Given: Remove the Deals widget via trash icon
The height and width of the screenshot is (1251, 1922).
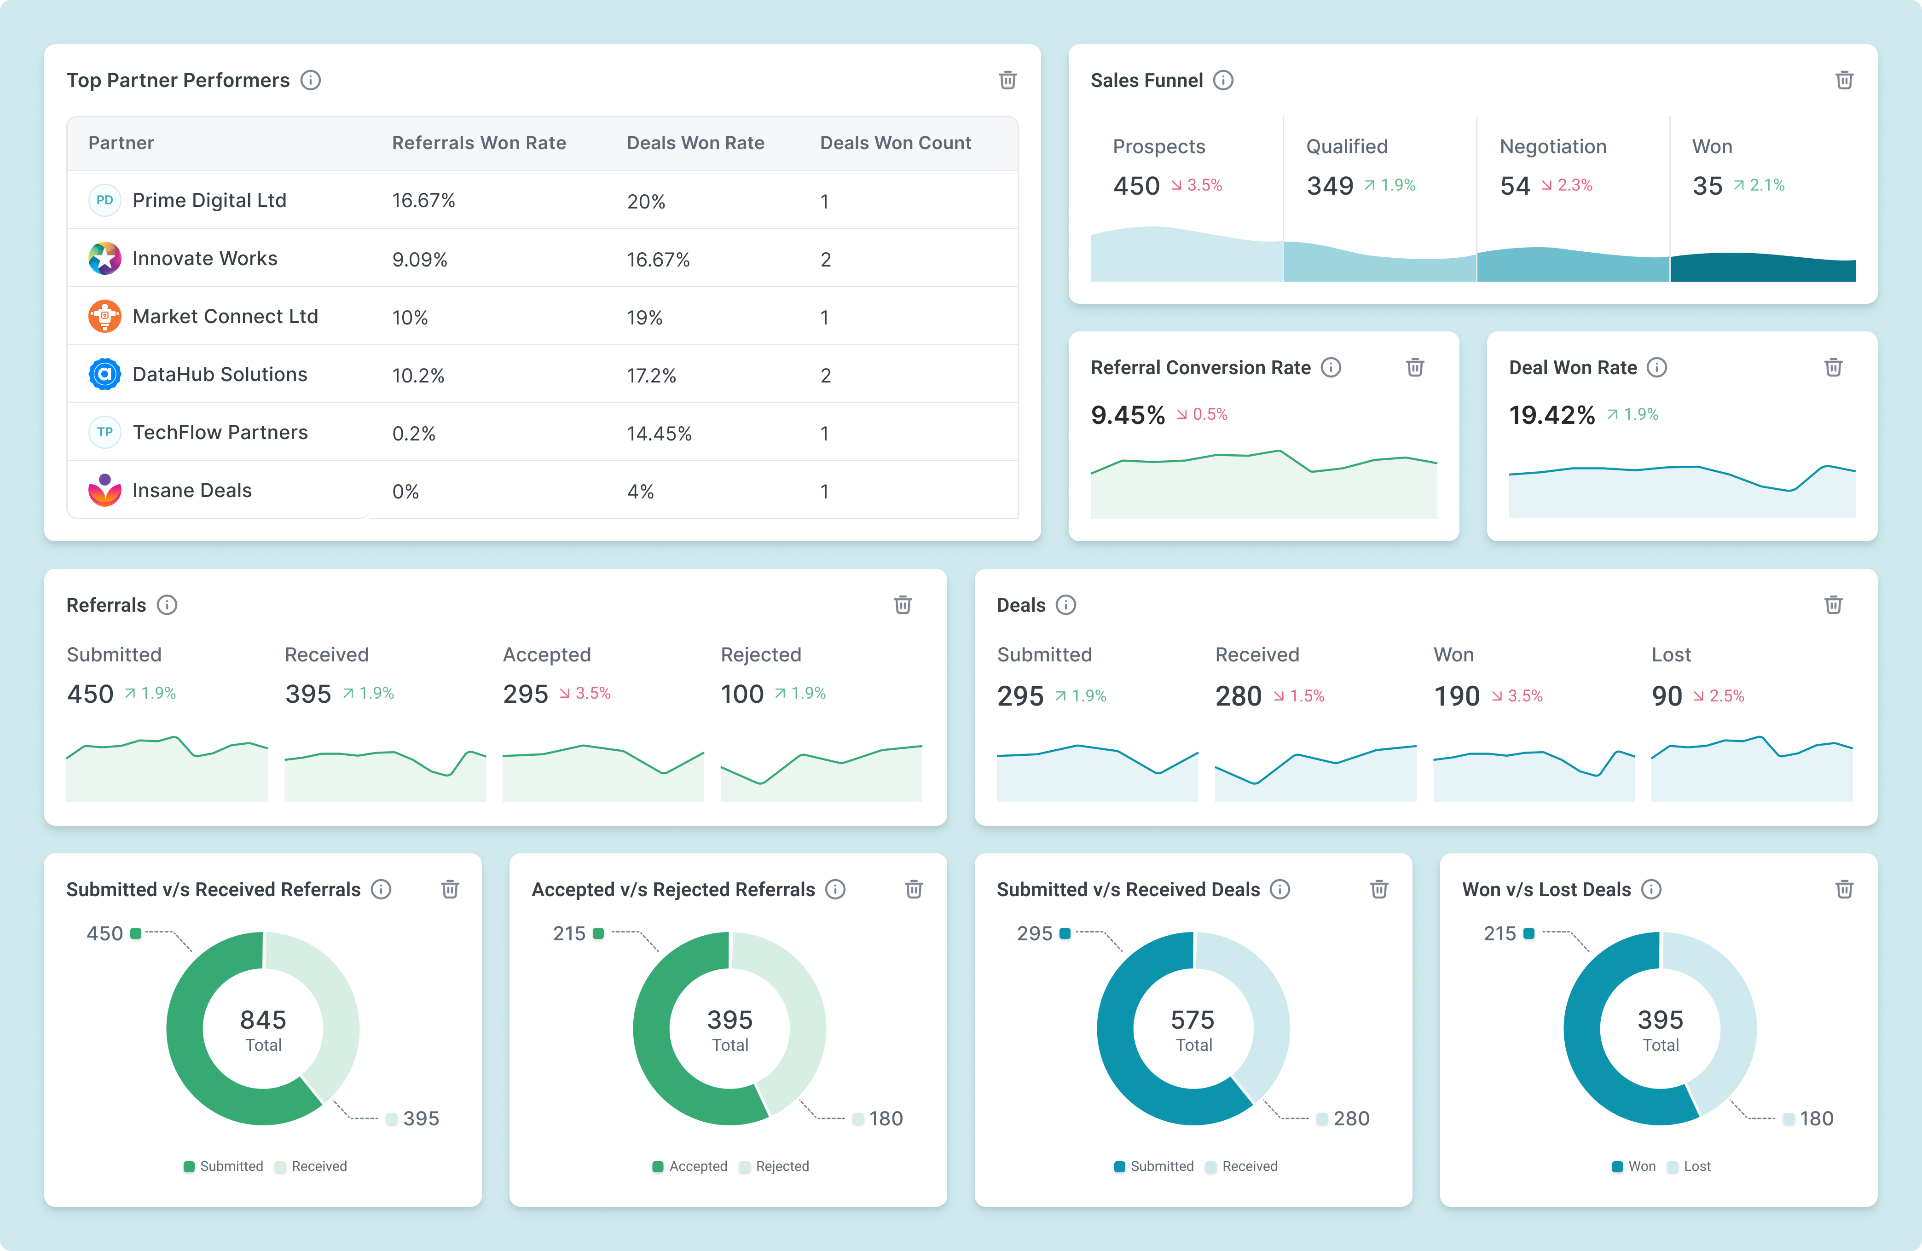Looking at the screenshot, I should pyautogui.click(x=1833, y=605).
